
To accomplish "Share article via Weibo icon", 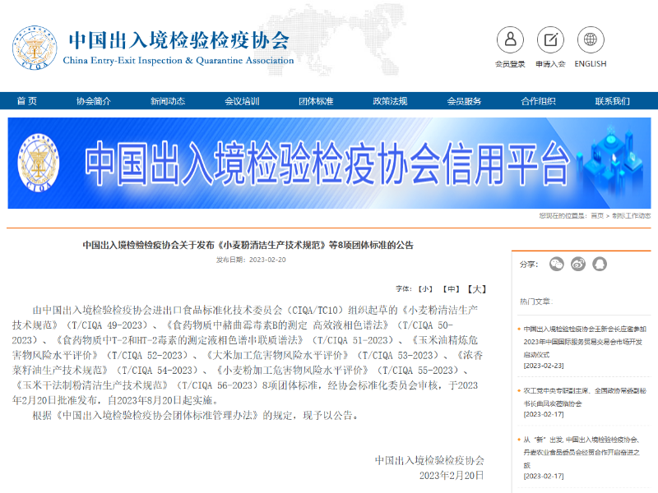I will [x=578, y=264].
